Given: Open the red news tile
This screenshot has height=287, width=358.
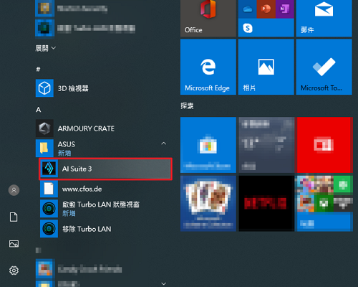Looking at the screenshot, I should tap(324, 145).
